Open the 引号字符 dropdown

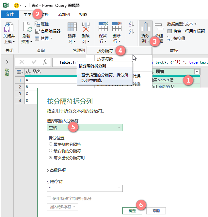point(85,188)
